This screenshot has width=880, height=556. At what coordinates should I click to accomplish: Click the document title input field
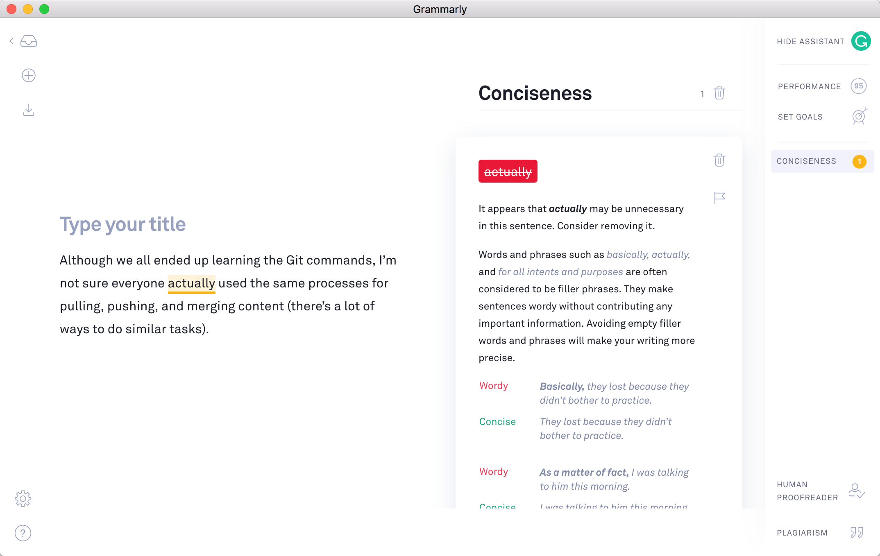coord(122,224)
